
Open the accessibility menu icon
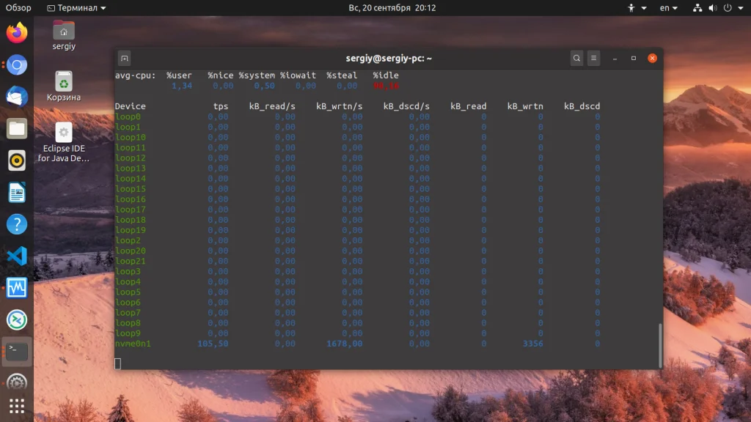pyautogui.click(x=631, y=7)
